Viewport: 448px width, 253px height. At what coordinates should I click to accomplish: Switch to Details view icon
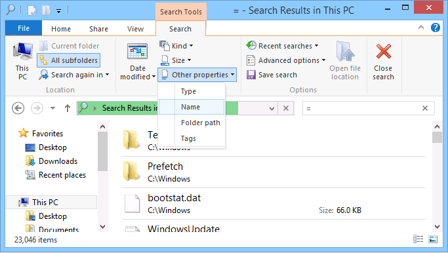[418, 239]
